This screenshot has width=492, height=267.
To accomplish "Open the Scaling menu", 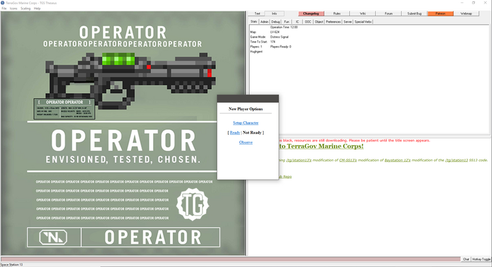I will pyautogui.click(x=25, y=9).
